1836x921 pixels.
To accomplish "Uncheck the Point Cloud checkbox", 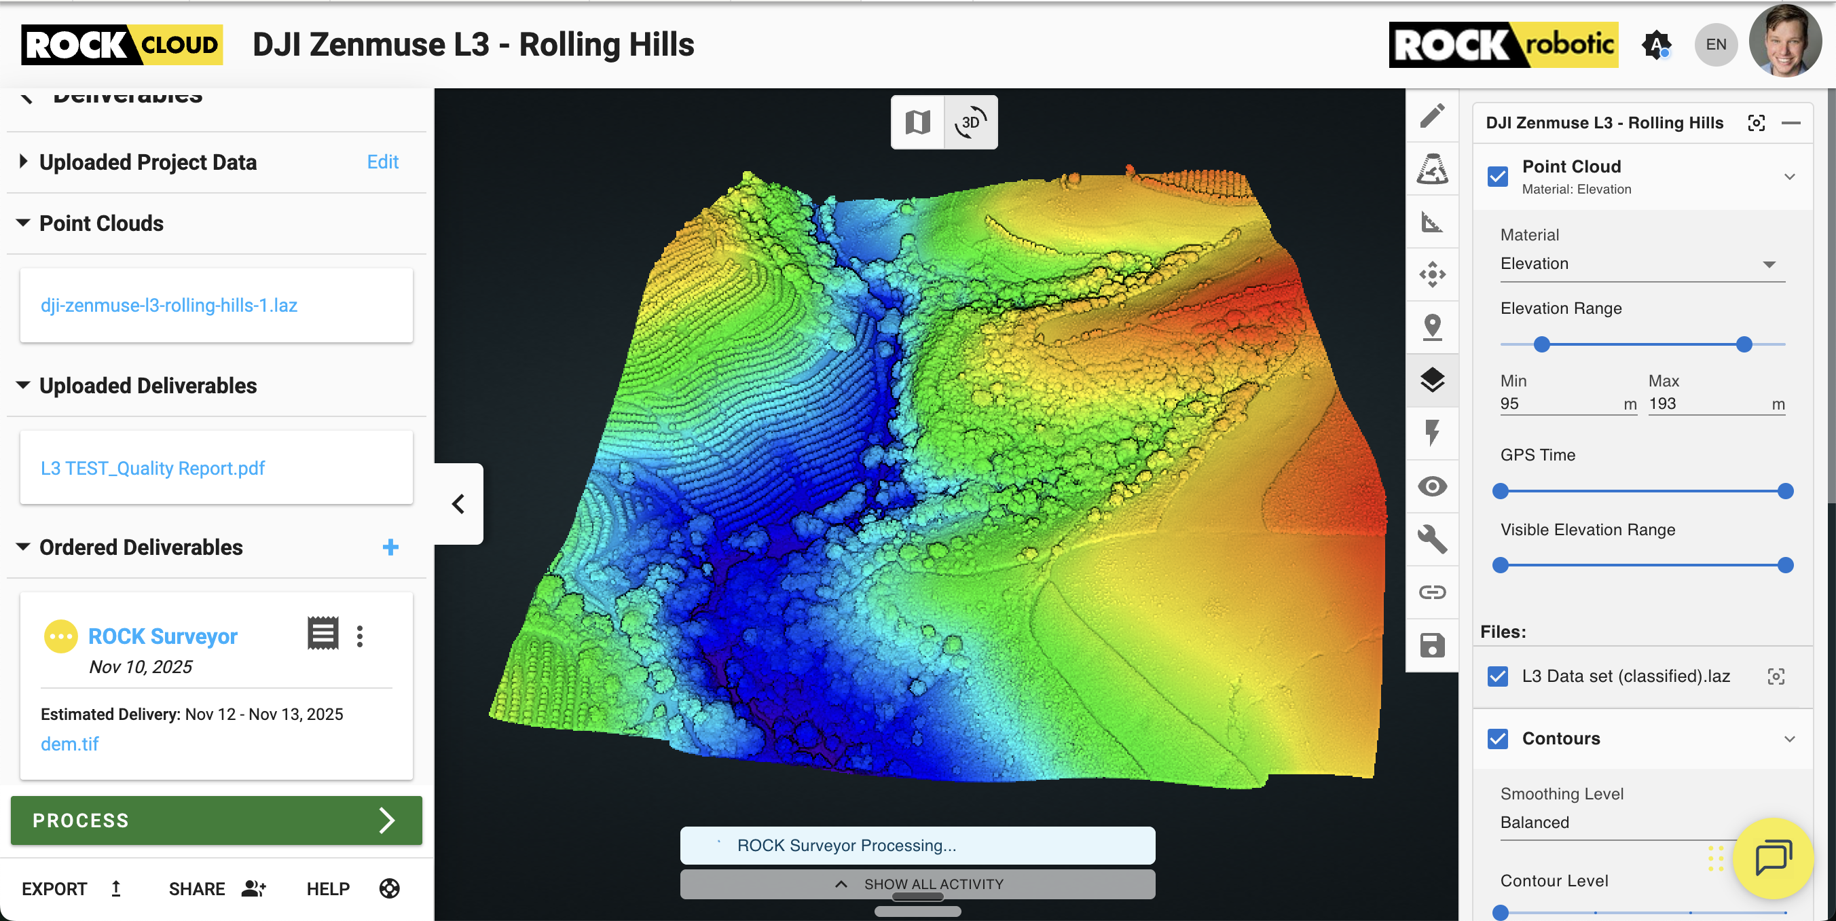I will [1497, 176].
